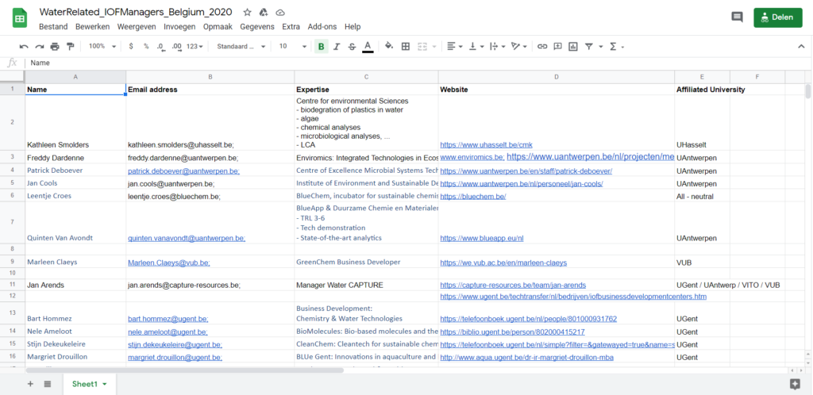813x395 pixels.
Task: Open the all sheets list icon
Action: pyautogui.click(x=47, y=384)
